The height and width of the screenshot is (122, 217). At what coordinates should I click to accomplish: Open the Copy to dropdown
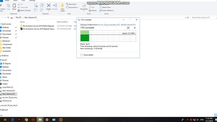pos(41,10)
